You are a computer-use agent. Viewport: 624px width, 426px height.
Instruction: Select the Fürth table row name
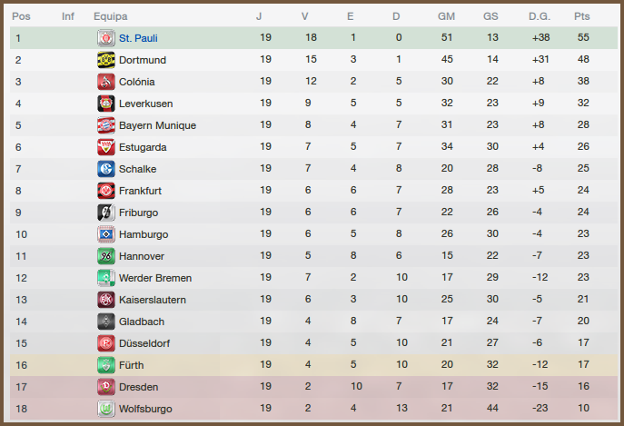133,365
